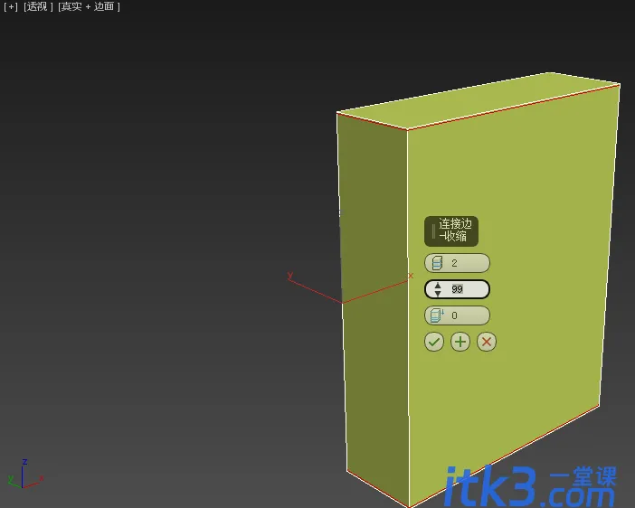Click the green checkmark OK button

433,342
